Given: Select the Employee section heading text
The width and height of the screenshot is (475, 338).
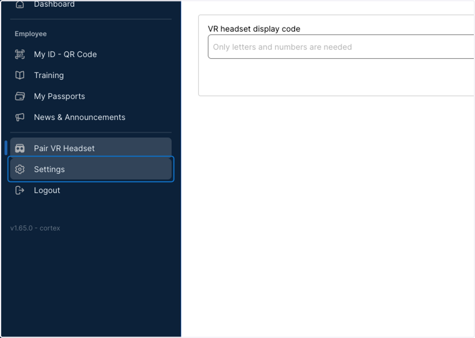Looking at the screenshot, I should [x=30, y=34].
